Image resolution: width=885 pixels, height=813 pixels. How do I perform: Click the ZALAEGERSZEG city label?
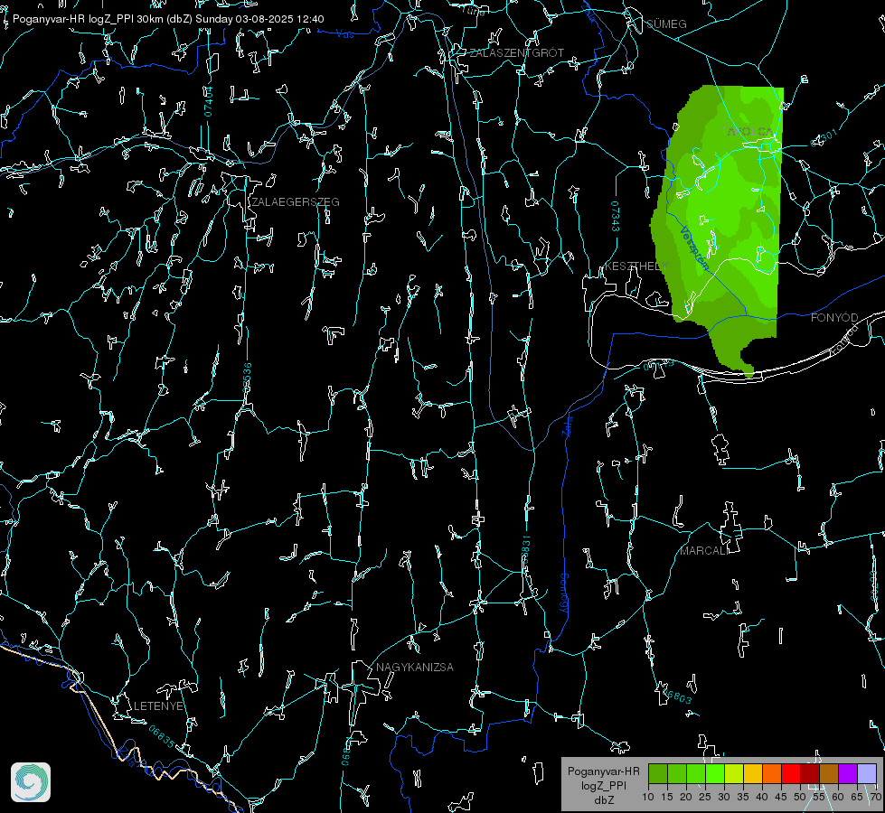click(x=296, y=202)
